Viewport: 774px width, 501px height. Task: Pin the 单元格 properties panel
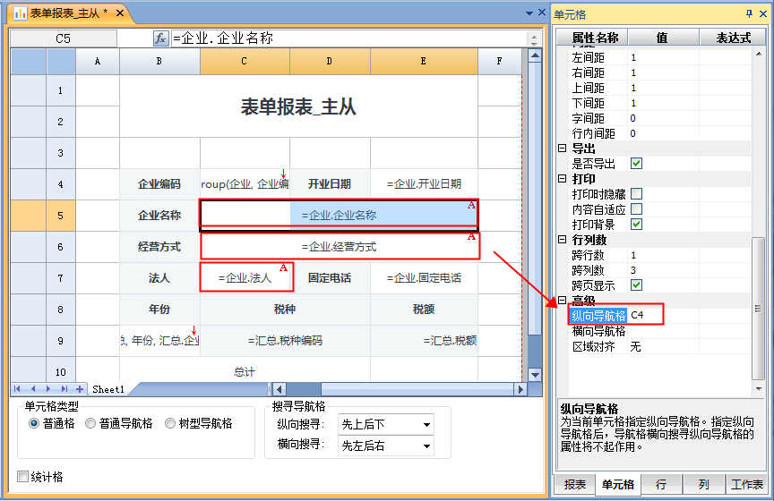pyautogui.click(x=749, y=13)
